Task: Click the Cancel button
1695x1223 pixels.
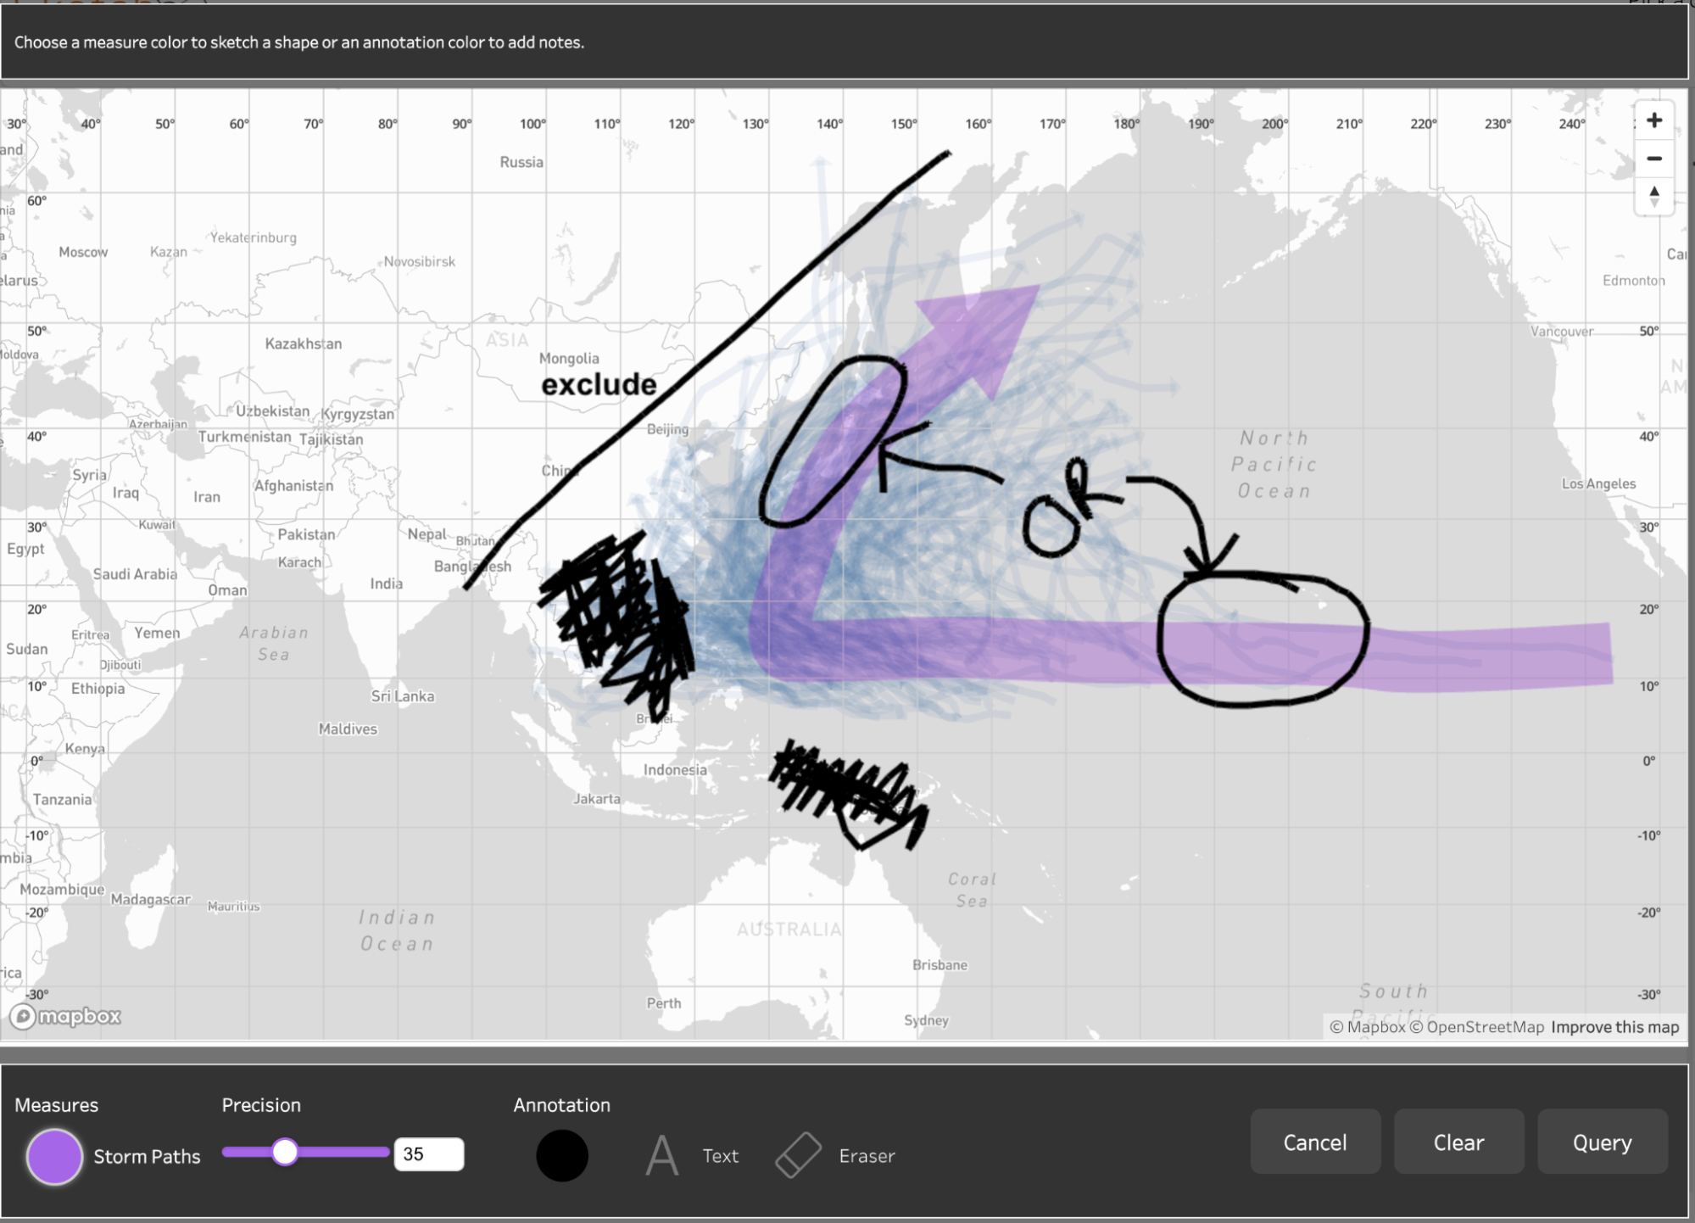Action: [x=1315, y=1142]
